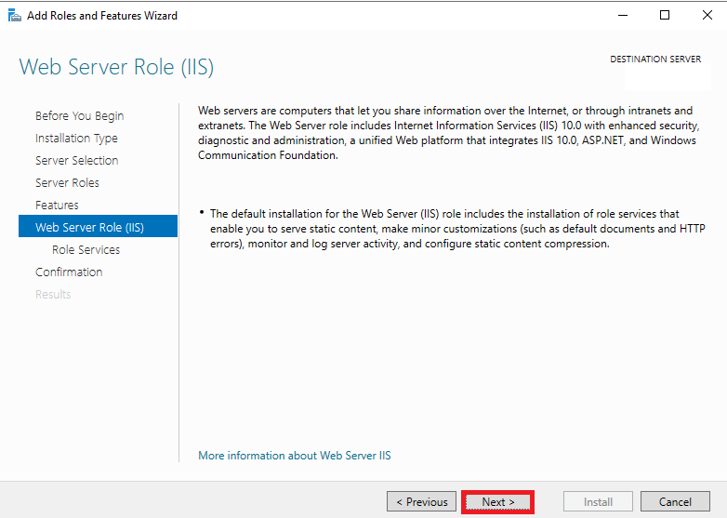Open More information about Web Server IIS
This screenshot has width=727, height=518.
click(x=295, y=456)
